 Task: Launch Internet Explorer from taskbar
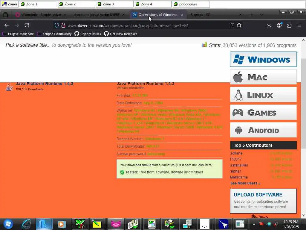tap(26, 224)
